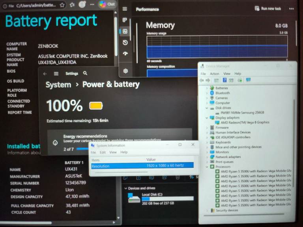Image resolution: width=303 pixels, height=227 pixels.
Task: Open Help menu in Device Manager
Action: point(238,74)
